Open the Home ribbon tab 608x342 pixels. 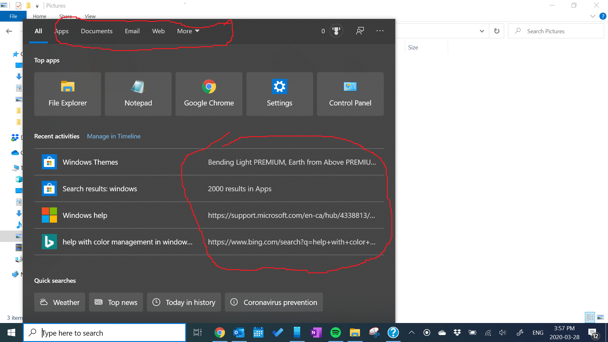point(40,16)
